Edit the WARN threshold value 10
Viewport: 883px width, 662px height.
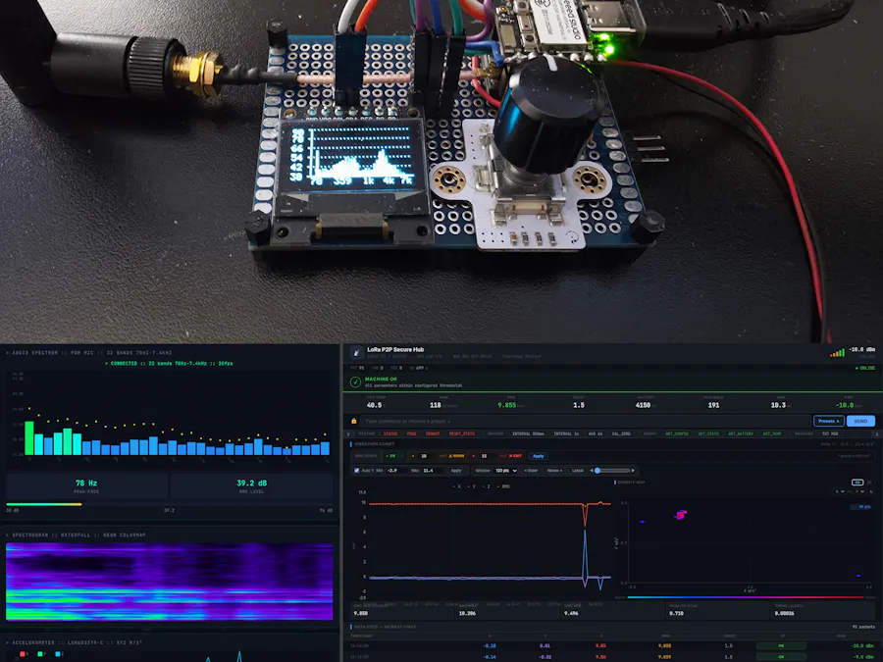click(425, 456)
